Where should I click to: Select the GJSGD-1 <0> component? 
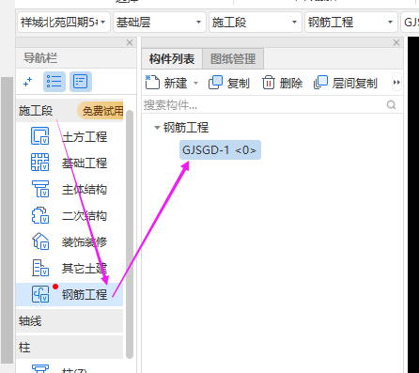[220, 150]
